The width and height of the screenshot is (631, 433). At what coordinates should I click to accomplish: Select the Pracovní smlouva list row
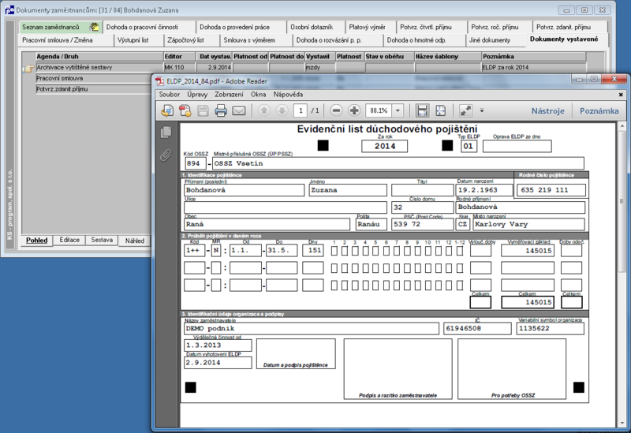pos(93,78)
